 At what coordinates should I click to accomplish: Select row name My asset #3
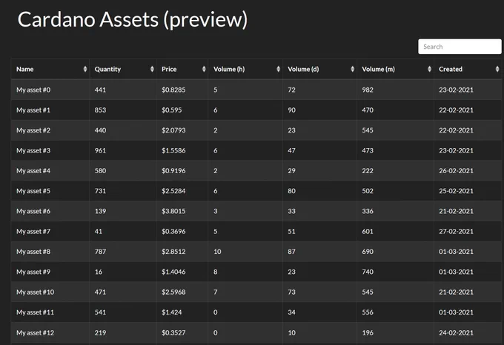pyautogui.click(x=33, y=150)
